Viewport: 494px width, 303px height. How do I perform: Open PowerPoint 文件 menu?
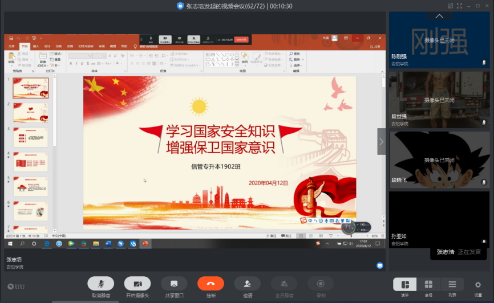tap(11, 46)
